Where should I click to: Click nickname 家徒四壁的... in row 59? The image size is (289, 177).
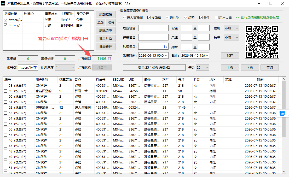coord(45,91)
